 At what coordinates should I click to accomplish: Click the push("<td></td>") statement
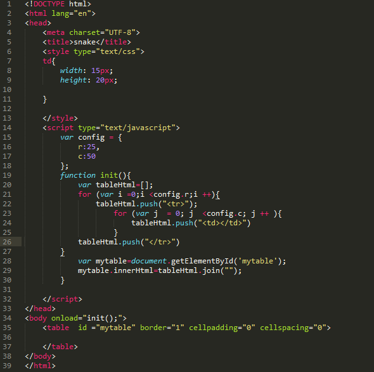tap(191, 223)
